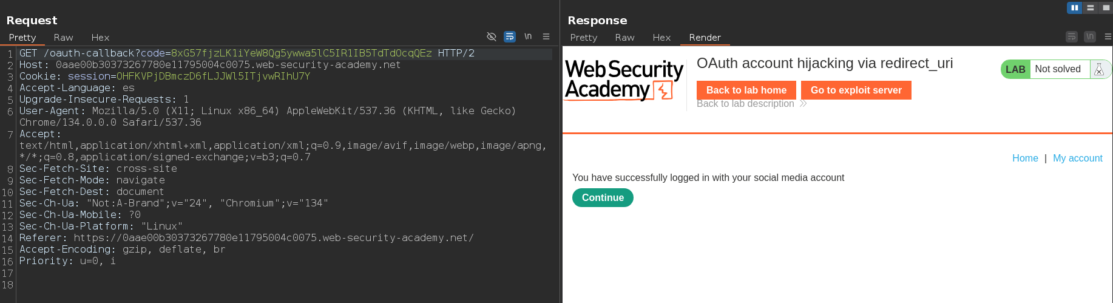Open Response panel hamburger options menu
This screenshot has height=303, width=1113.
point(1108,37)
